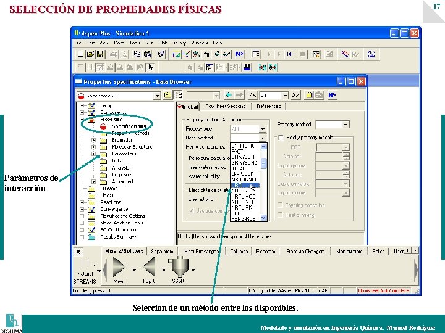Screen dimensions: 445x333
Task: Click the New file toolbar icon
Action: tap(80, 54)
